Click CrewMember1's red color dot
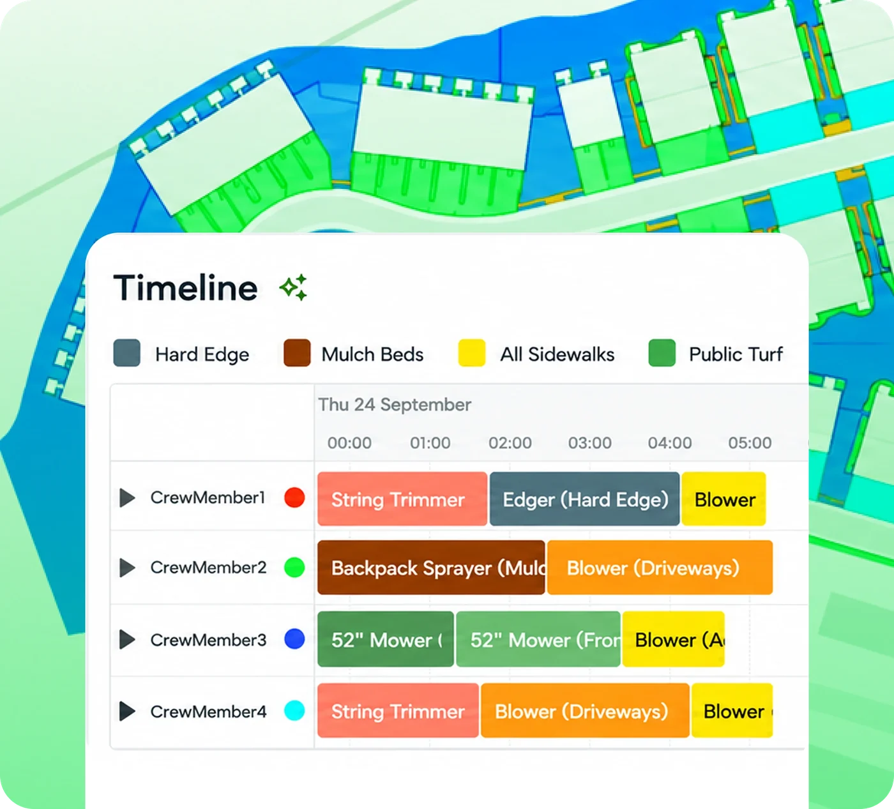Viewport: 894px width, 809px height. tap(294, 497)
